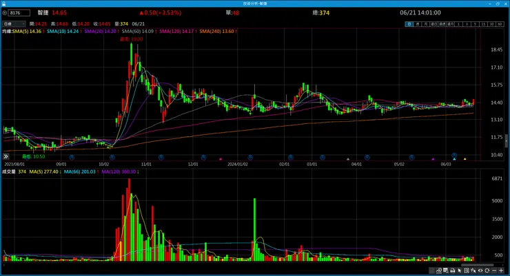Click the right arrow of the horizontal scrollbar
The width and height of the screenshot is (510, 276).
[x=503, y=265]
